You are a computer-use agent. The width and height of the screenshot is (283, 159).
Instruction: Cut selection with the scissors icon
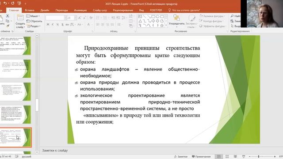[x=8, y=16]
